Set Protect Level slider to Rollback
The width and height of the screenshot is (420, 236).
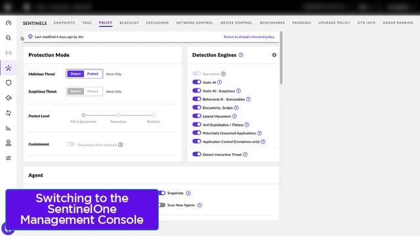153,115
